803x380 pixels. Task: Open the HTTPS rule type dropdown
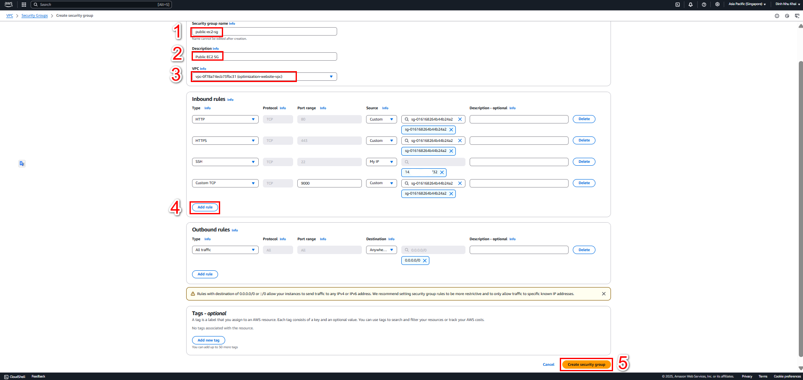coord(225,141)
